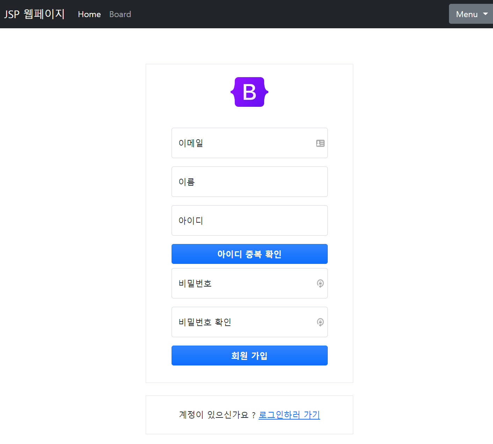The image size is (493, 444).
Task: Focus the 비밀번호 확인 input field
Action: point(249,322)
